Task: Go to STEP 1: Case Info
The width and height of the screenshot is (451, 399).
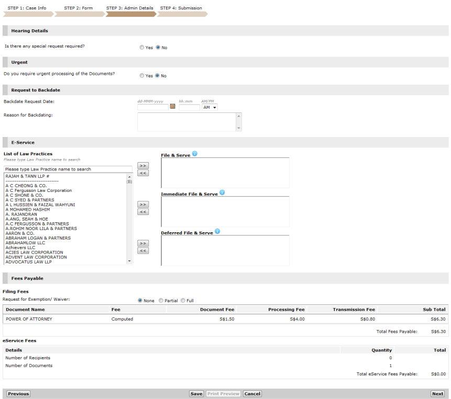Action: pyautogui.click(x=27, y=8)
